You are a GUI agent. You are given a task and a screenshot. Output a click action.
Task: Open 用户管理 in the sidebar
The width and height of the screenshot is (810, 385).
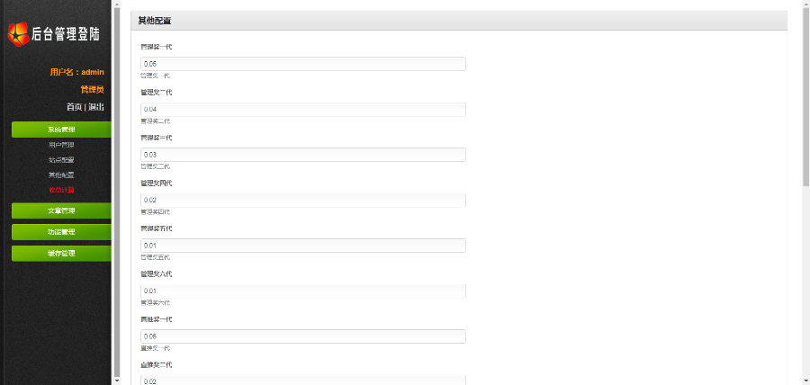[61, 145]
